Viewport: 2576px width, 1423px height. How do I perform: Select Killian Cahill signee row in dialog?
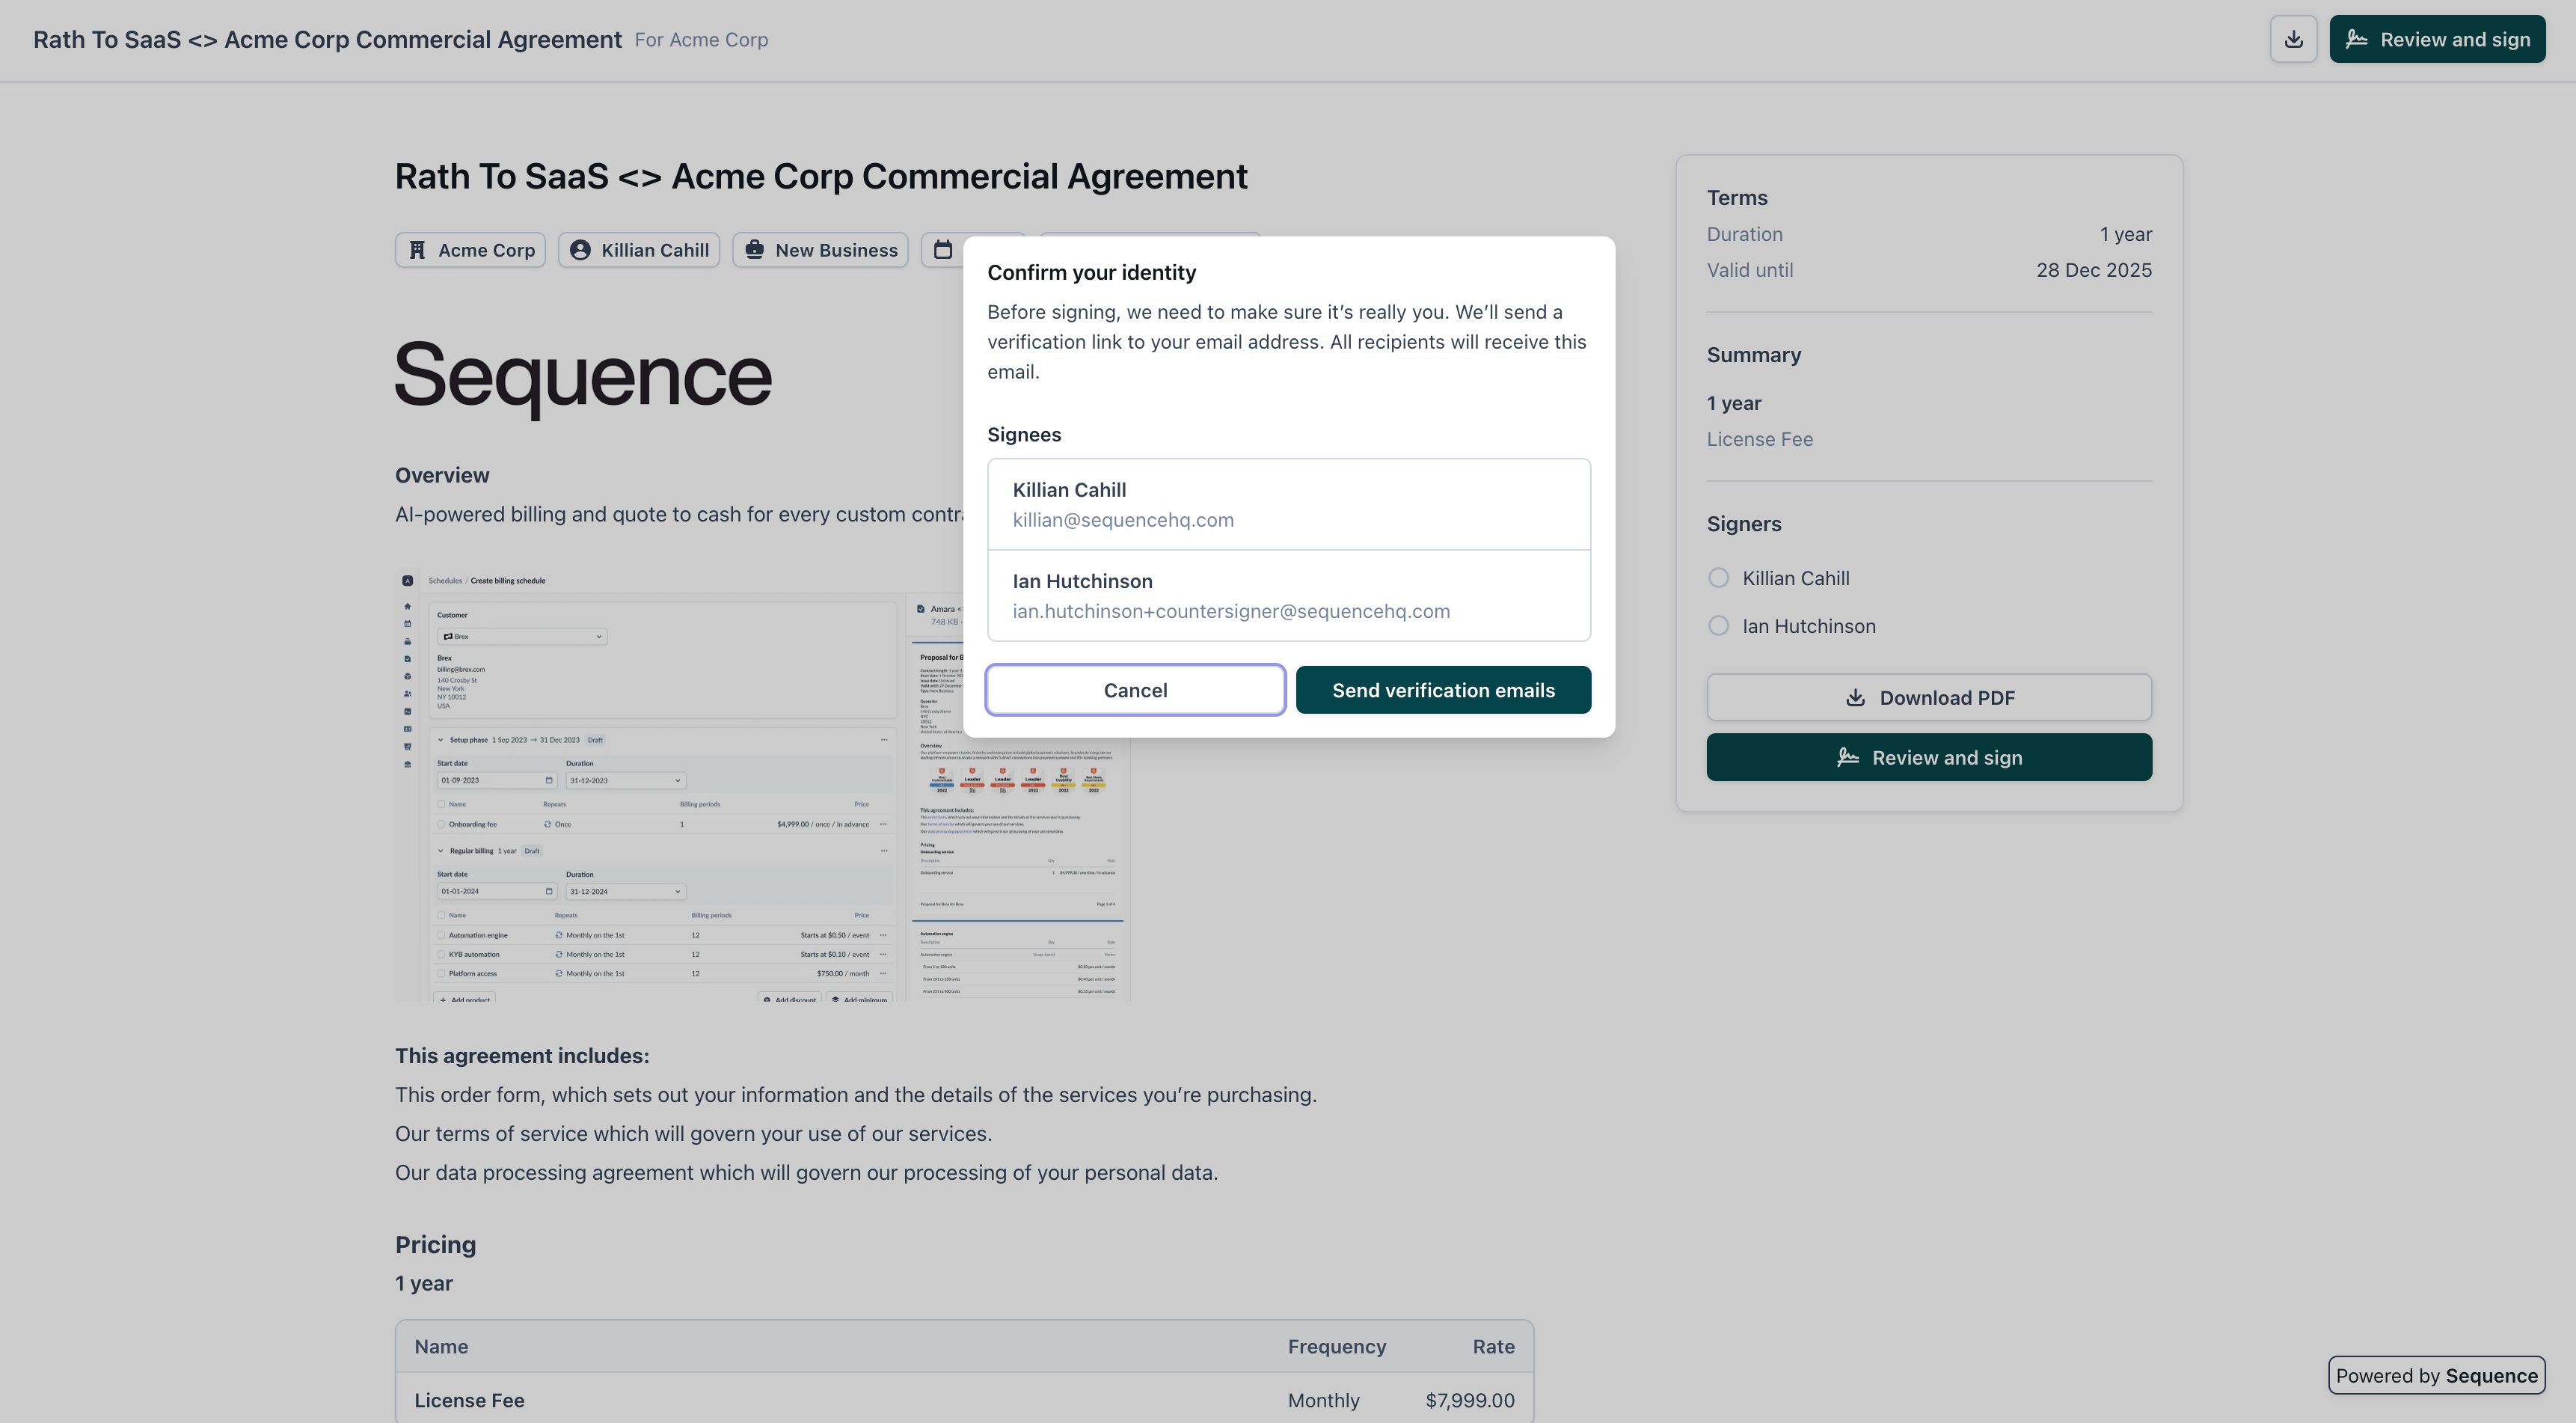click(x=1288, y=505)
